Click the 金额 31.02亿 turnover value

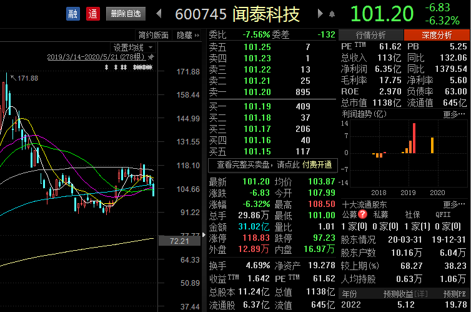[x=254, y=226]
